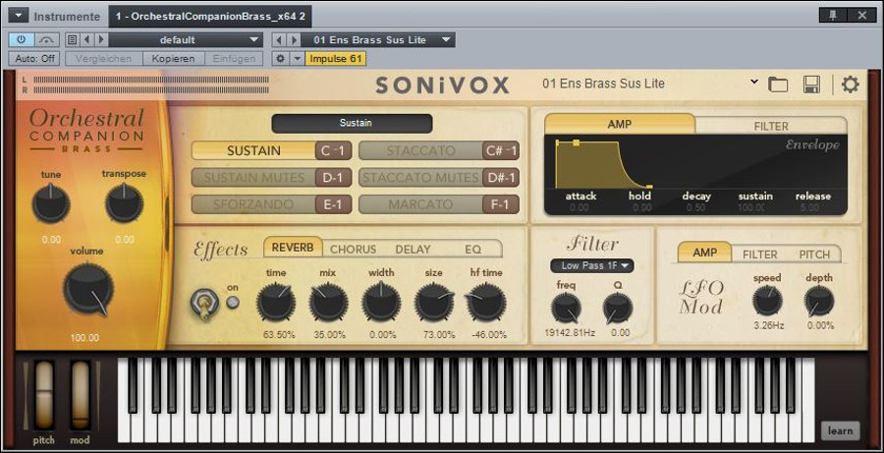Click the LFO speed knob
Image resolution: width=884 pixels, height=453 pixels.
pyautogui.click(x=767, y=301)
